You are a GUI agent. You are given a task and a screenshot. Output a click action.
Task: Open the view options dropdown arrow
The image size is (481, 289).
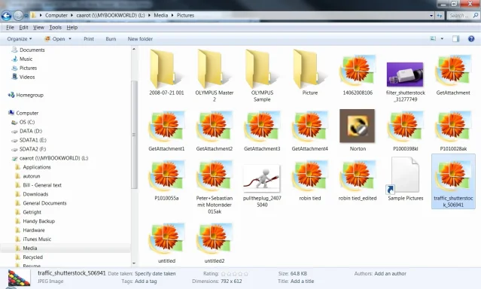click(442, 38)
